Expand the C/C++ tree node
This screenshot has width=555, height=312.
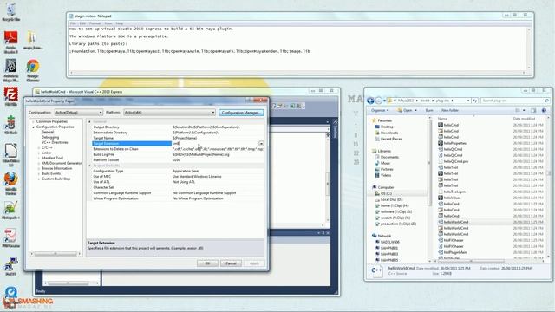pyautogui.click(x=39, y=147)
